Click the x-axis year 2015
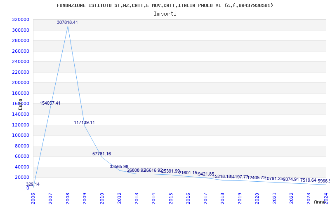 coord(171,198)
